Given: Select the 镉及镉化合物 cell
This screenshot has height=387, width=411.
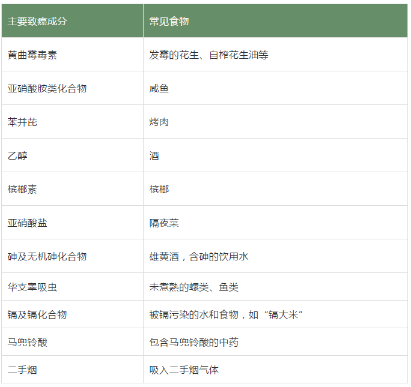Looking at the screenshot, I should 37,314.
